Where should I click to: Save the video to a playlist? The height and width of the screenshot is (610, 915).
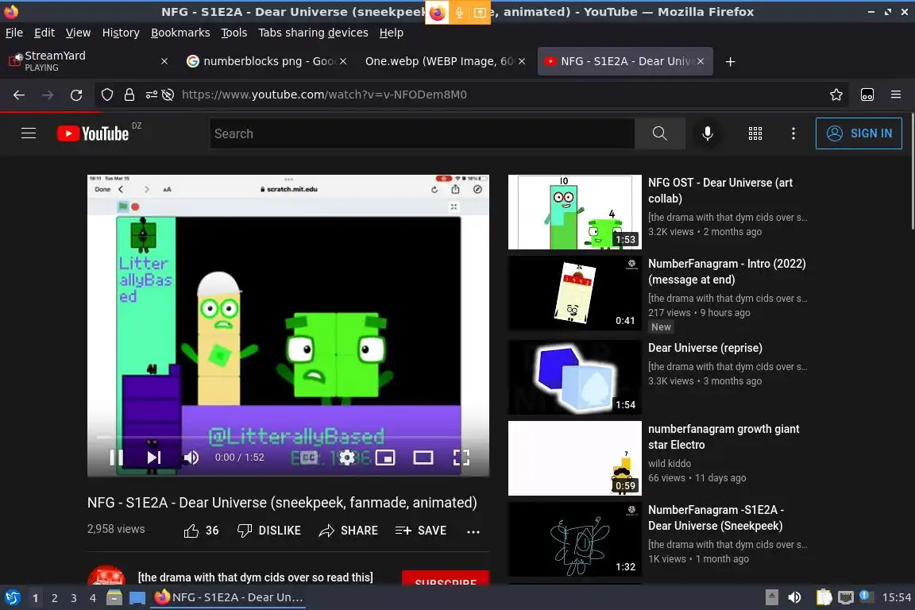[x=421, y=531]
